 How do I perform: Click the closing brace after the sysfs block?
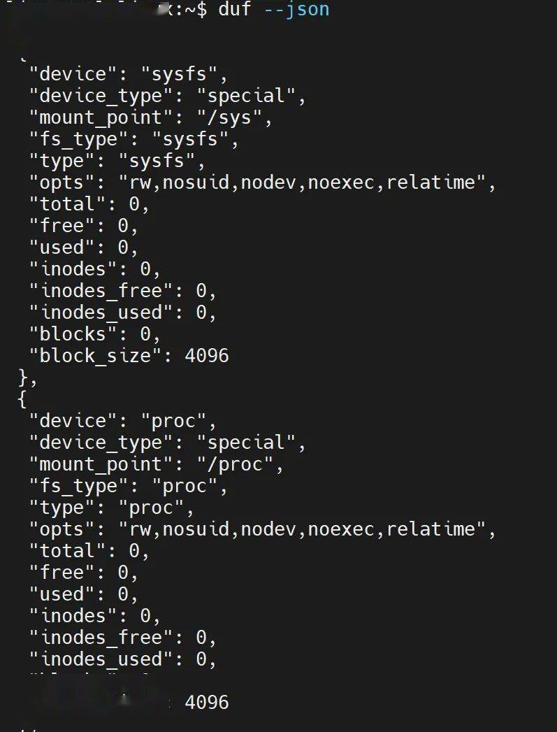tap(23, 378)
